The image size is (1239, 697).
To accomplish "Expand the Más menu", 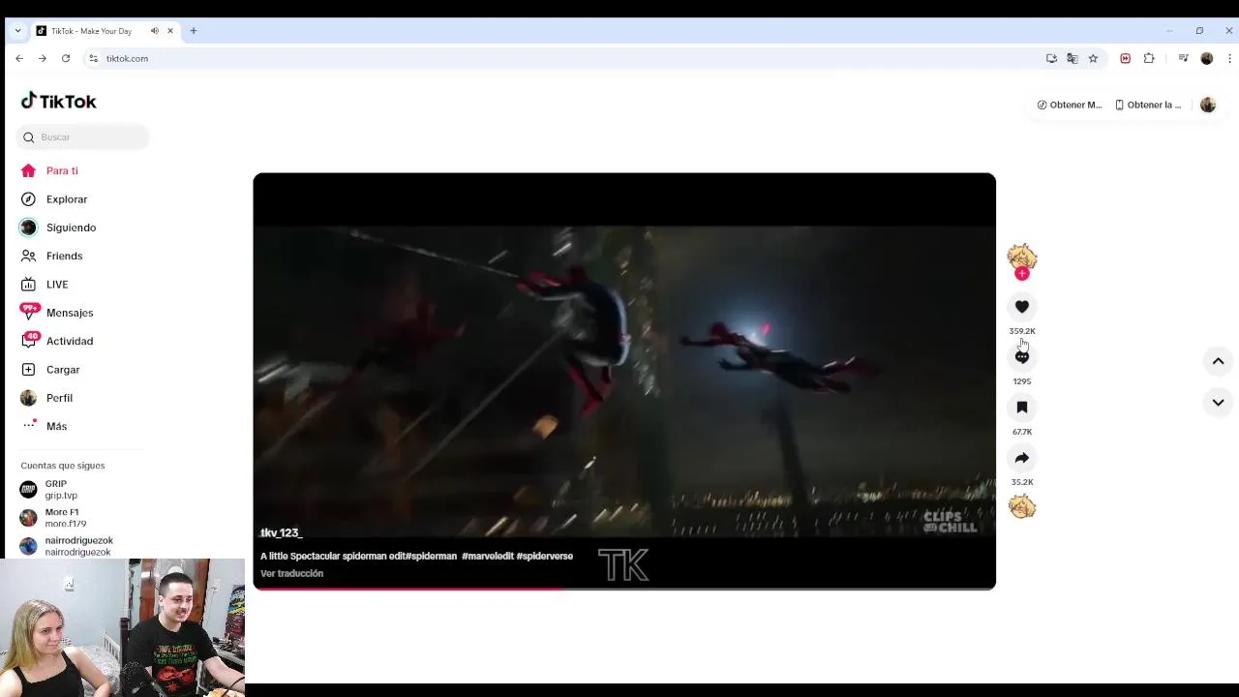I will [56, 426].
